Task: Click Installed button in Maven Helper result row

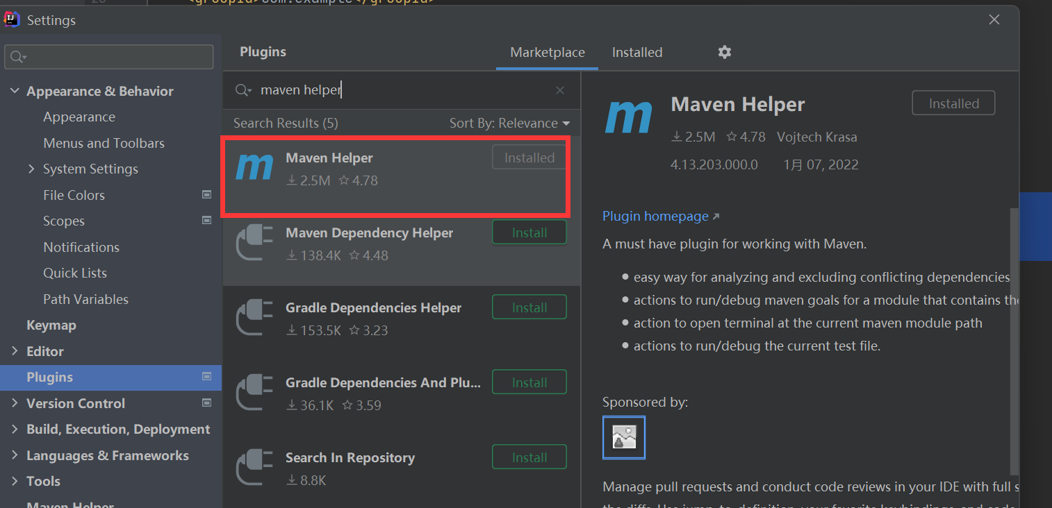Action: [529, 158]
